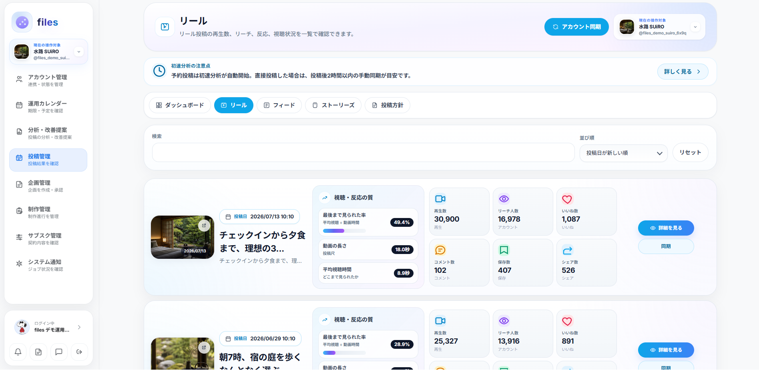Switch to the ダッシュボード tab
The height and width of the screenshot is (370, 759).
click(x=180, y=105)
